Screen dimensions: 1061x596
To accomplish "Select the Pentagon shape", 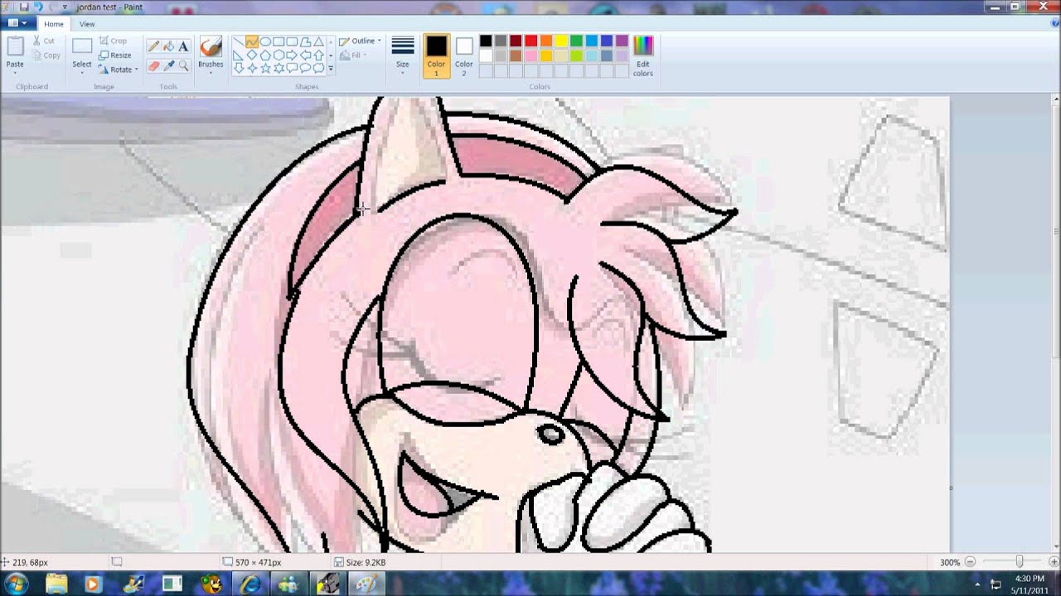I will point(265,55).
